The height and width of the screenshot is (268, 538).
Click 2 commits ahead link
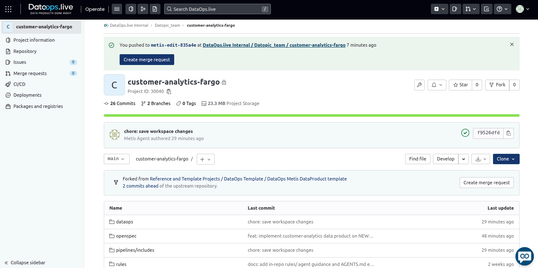[140, 186]
